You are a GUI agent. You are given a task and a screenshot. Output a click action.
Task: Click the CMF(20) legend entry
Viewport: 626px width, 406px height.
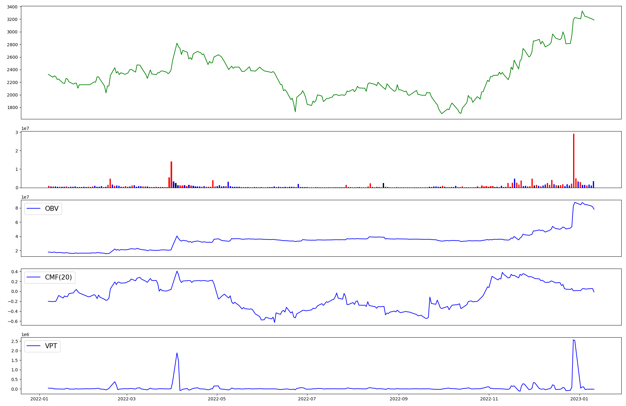tap(58, 277)
